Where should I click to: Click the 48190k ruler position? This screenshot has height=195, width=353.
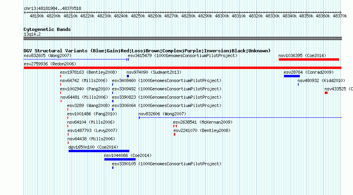[37, 16]
